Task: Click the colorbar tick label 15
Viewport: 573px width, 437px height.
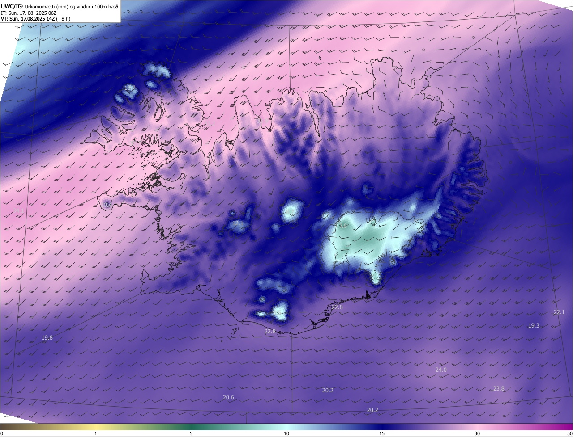Action: pyautogui.click(x=382, y=434)
